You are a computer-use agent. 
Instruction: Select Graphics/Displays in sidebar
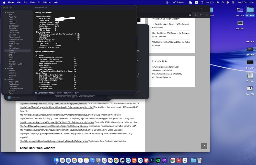pyautogui.click(x=16, y=39)
